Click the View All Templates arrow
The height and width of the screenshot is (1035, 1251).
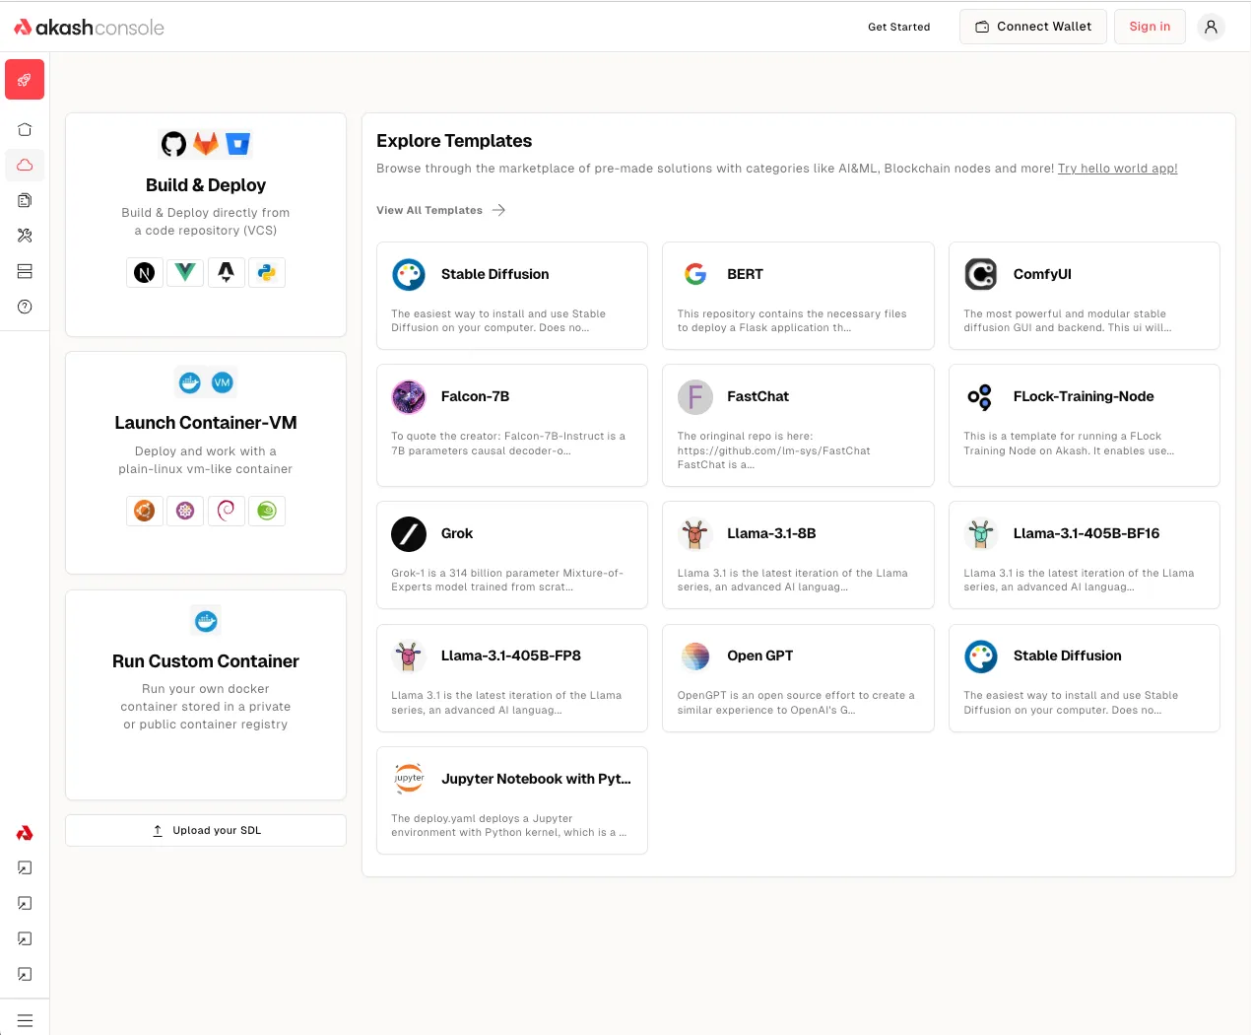(498, 210)
